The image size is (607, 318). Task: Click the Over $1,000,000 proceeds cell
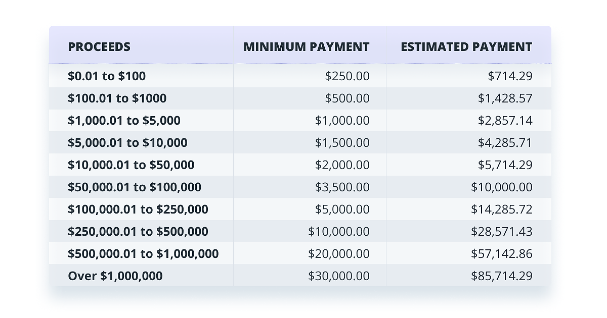(115, 276)
